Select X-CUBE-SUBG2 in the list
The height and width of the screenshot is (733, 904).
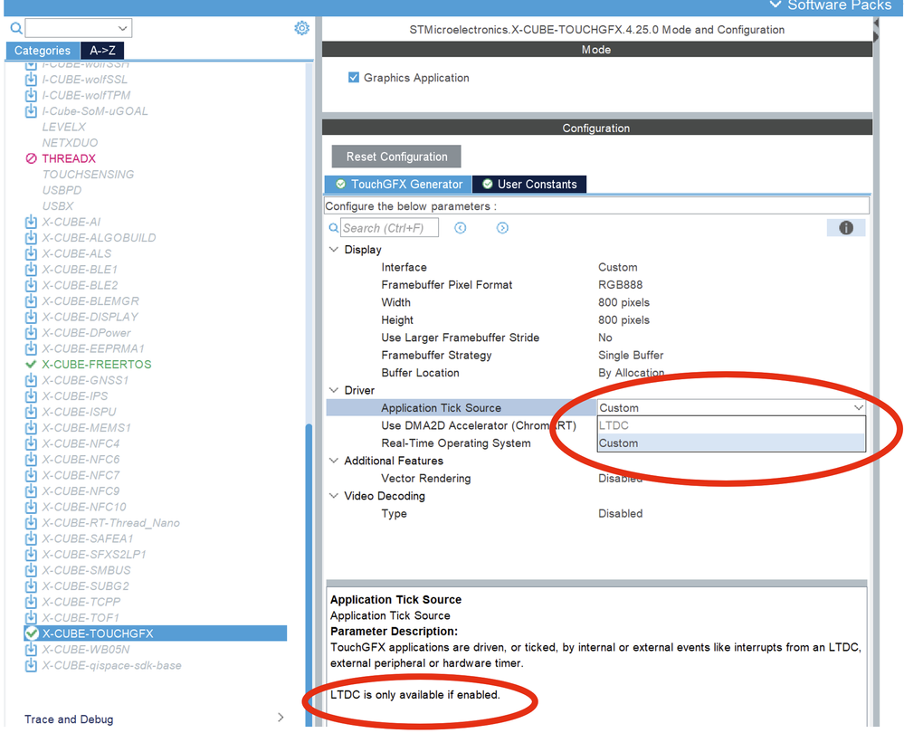coord(85,585)
